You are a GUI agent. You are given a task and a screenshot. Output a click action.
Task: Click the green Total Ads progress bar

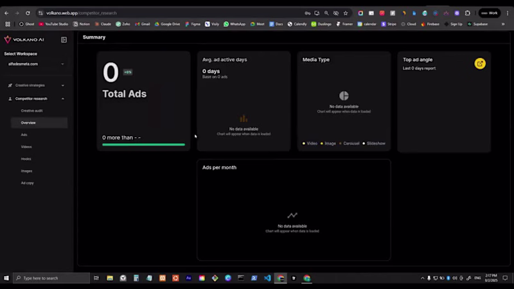tap(143, 144)
